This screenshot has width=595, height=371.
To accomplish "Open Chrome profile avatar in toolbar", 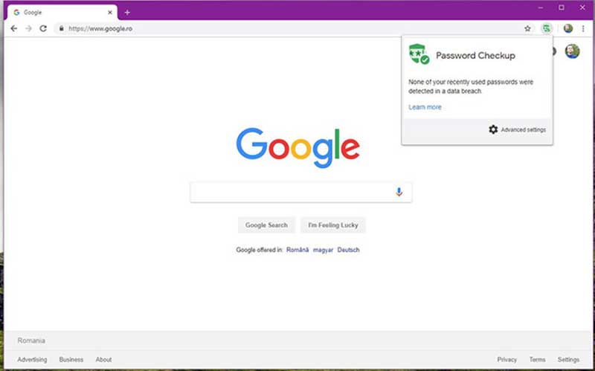I will [568, 28].
